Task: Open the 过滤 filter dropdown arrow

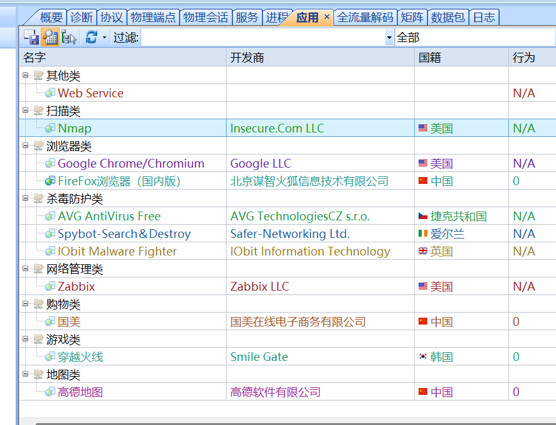Action: (389, 37)
